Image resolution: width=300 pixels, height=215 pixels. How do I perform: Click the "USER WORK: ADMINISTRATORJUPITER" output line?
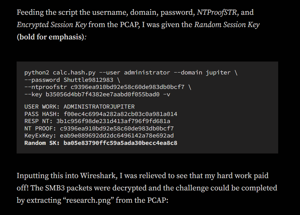[x=79, y=107]
